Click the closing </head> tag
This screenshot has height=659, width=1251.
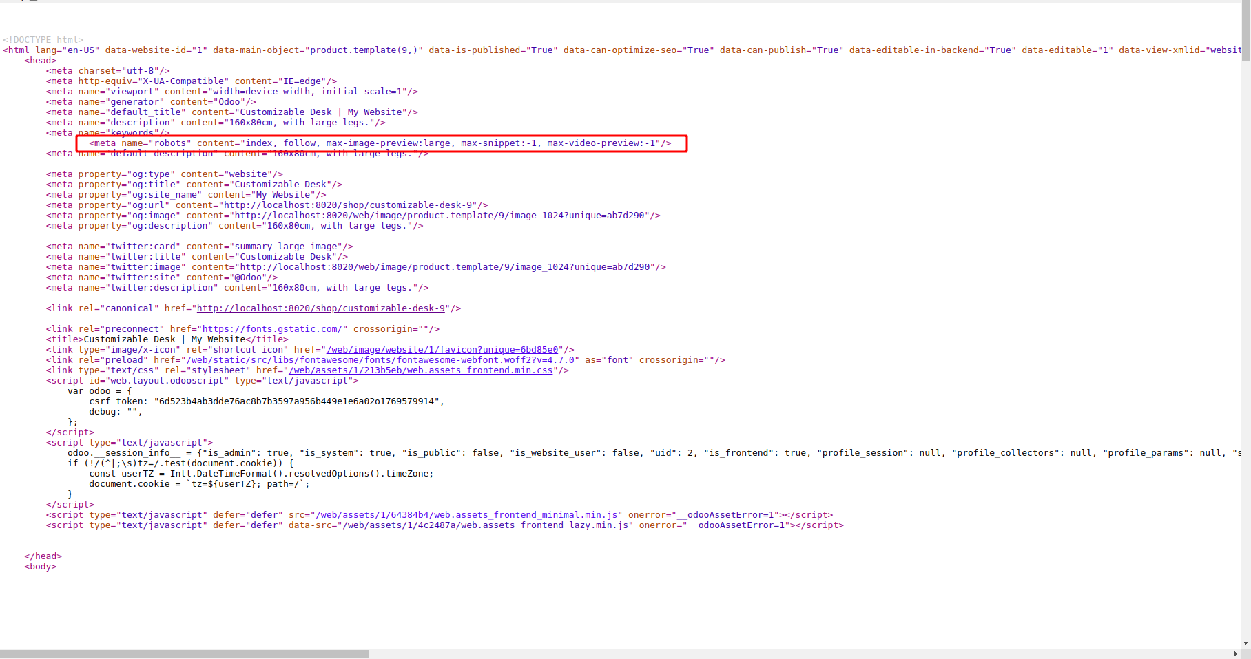point(43,556)
